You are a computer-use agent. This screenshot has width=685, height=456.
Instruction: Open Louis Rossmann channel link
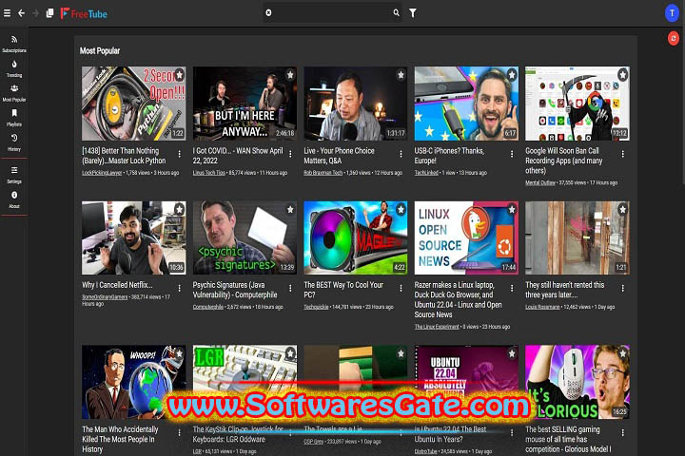(x=542, y=307)
